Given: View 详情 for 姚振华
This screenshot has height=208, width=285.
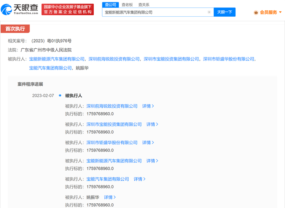Looking at the screenshot, I should [110, 197].
